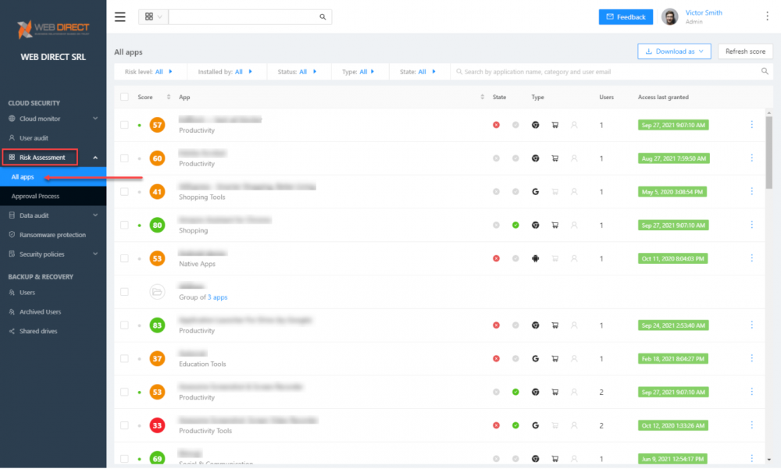Select the header checkbox to select all apps
Screen dimensions: 781x469
[123, 97]
